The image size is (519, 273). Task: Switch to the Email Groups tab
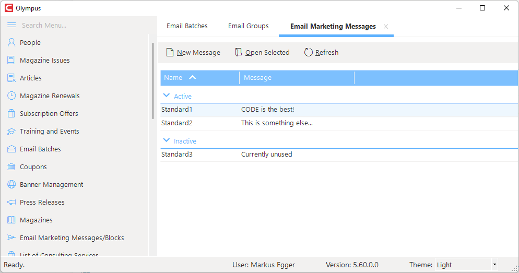click(x=248, y=26)
